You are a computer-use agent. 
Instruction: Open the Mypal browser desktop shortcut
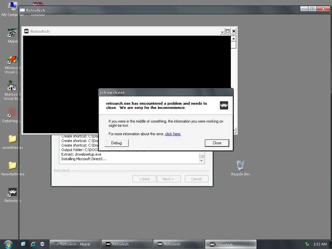pos(13,35)
